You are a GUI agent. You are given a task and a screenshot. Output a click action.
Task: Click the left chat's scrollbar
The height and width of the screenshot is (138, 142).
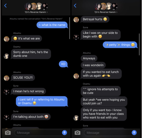[69, 28]
